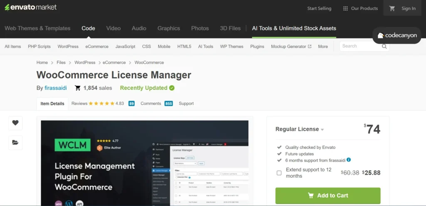
Task: Click the 89 reviews count badge
Action: pos(131,104)
